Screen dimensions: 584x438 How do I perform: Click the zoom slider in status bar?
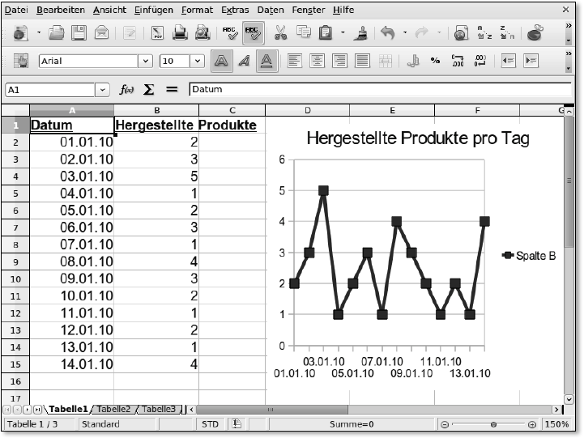tap(492, 424)
